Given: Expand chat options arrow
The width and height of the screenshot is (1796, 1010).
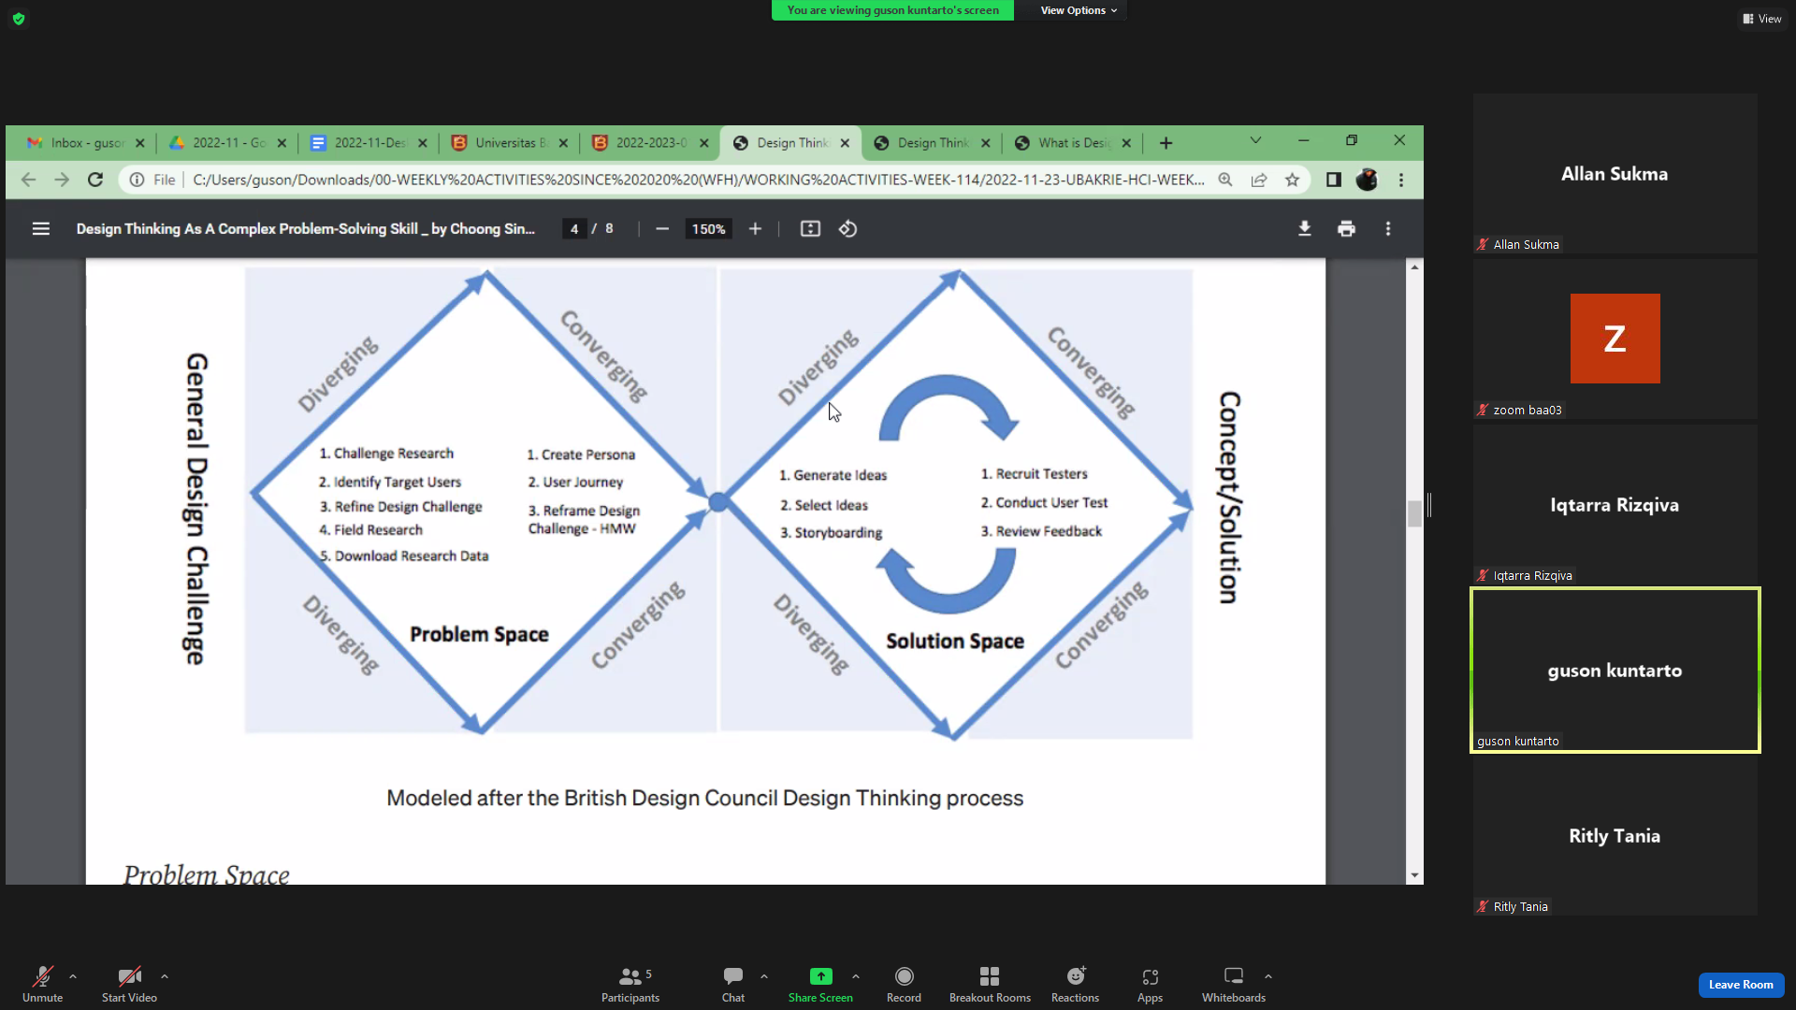Looking at the screenshot, I should click(x=764, y=976).
